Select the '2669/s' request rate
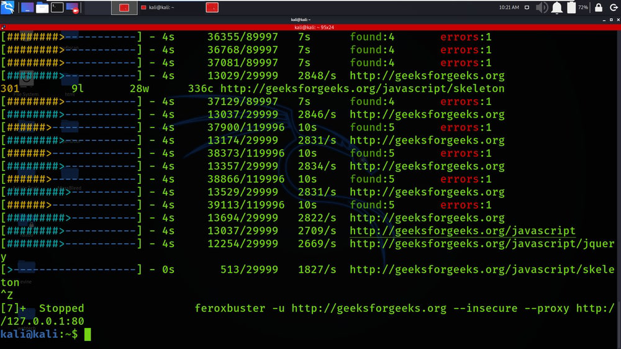 click(x=317, y=243)
